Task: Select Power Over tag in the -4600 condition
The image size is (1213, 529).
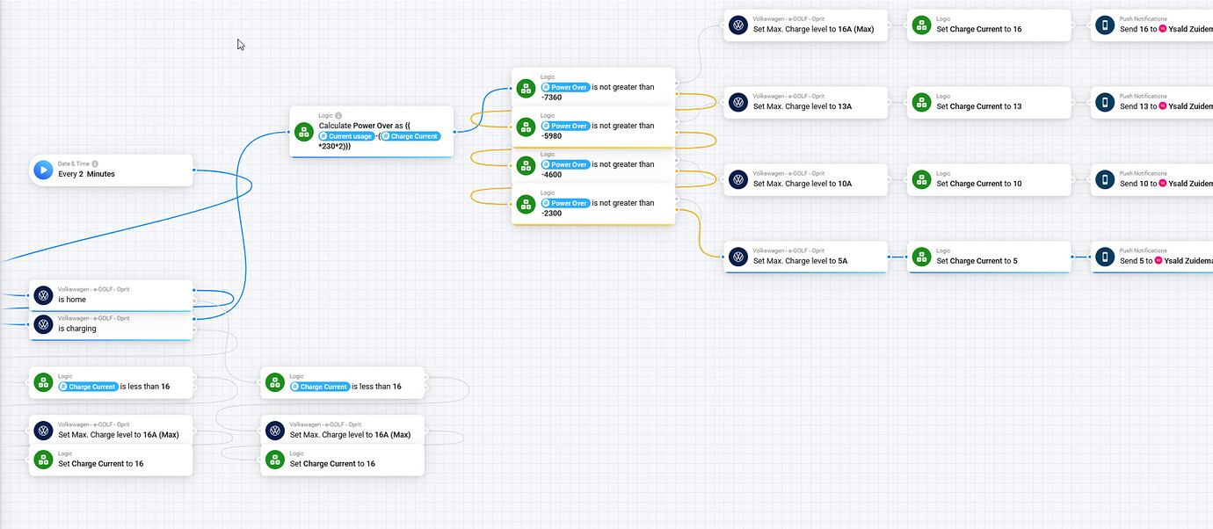Action: (x=565, y=164)
